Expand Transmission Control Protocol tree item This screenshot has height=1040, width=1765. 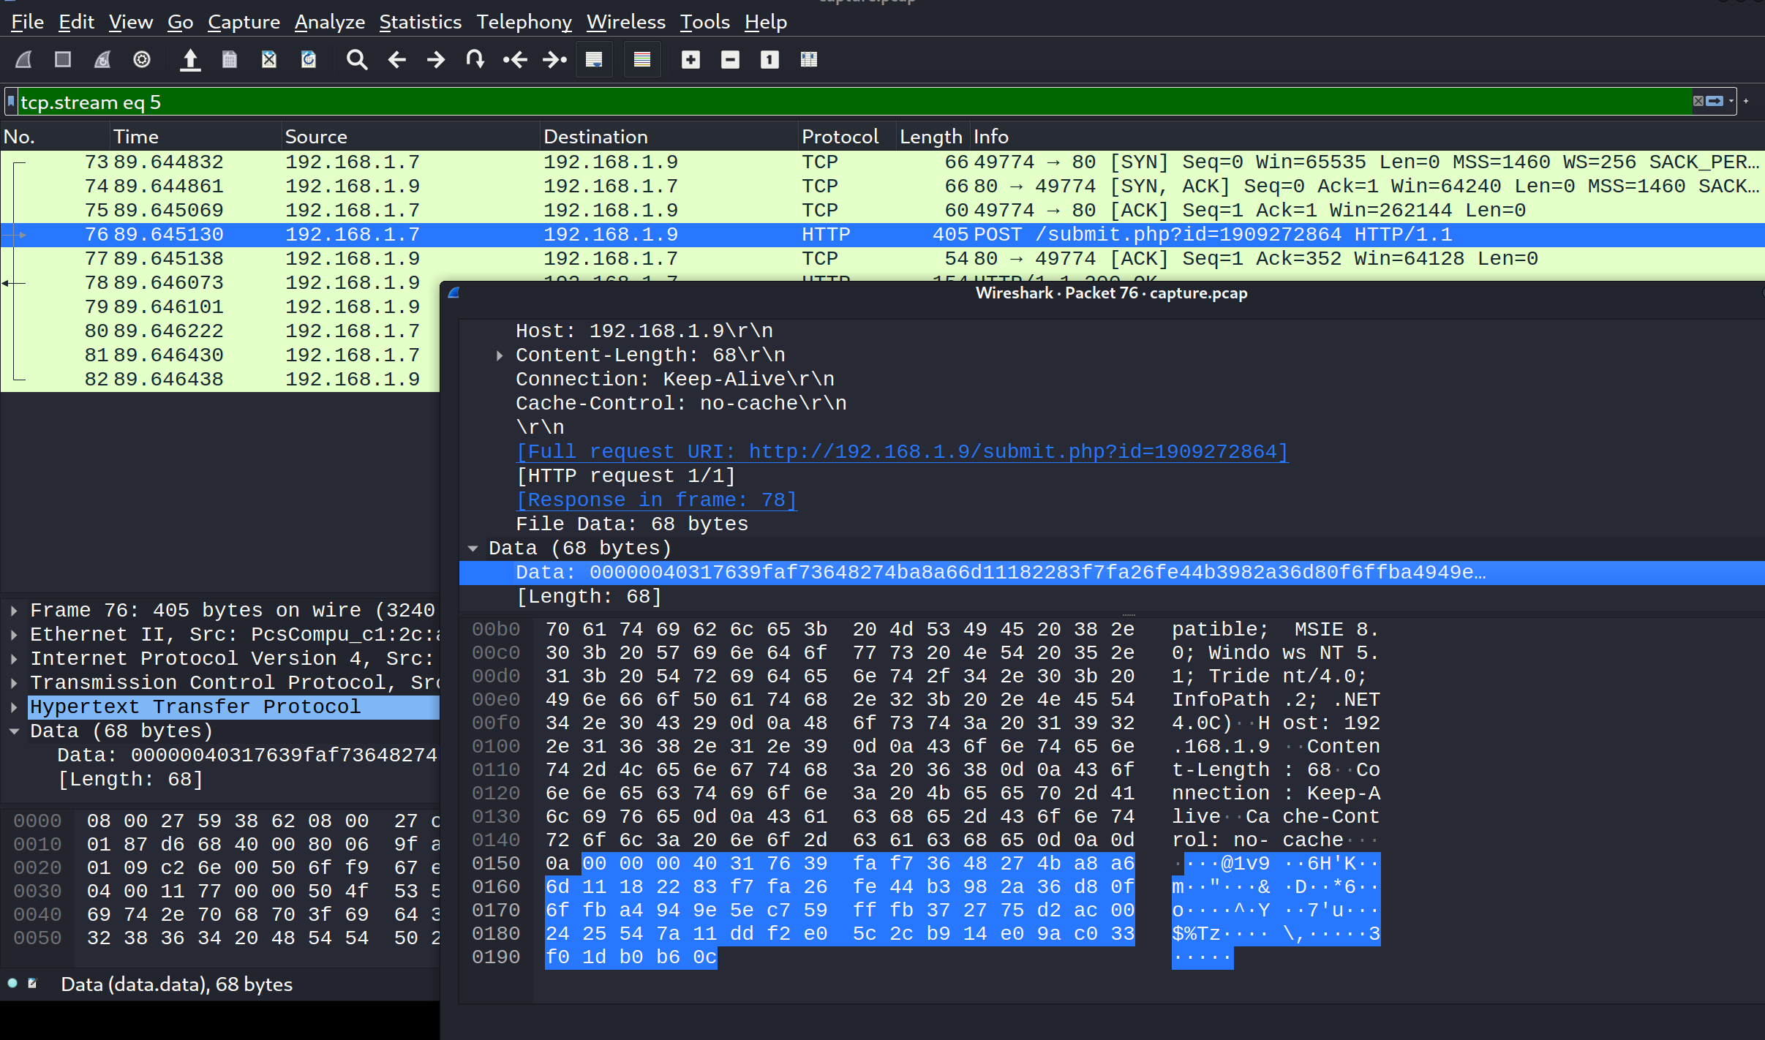(x=14, y=683)
